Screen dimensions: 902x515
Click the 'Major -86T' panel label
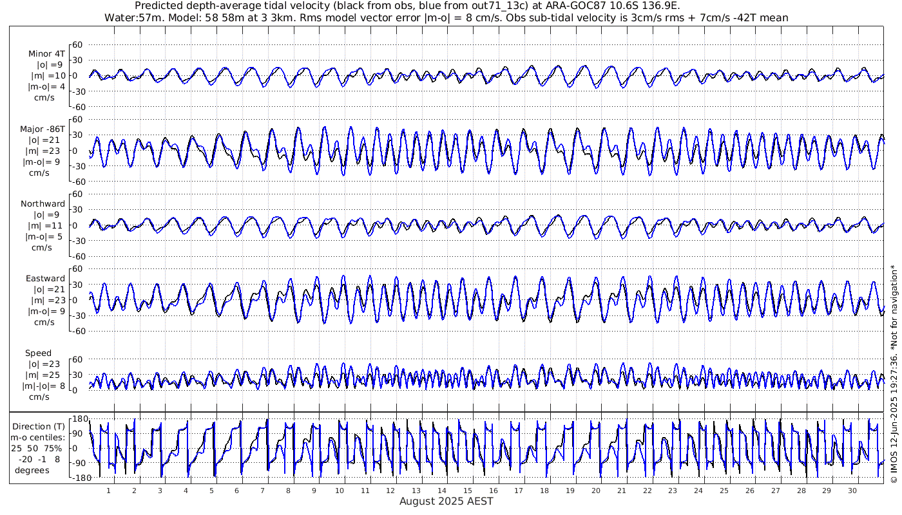pyautogui.click(x=43, y=129)
